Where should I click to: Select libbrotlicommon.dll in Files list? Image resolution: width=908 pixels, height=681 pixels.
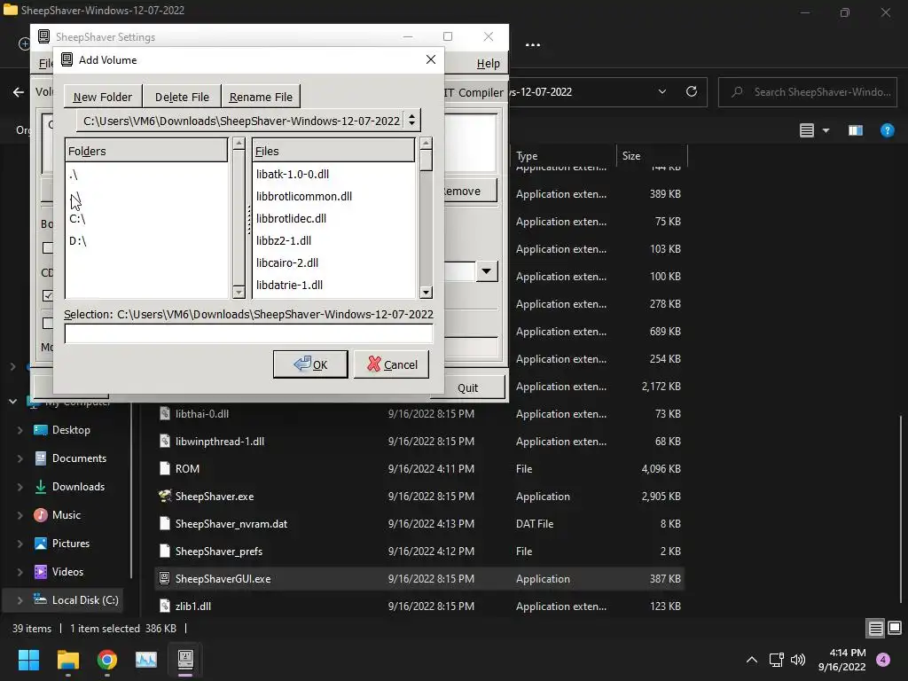[x=304, y=196]
